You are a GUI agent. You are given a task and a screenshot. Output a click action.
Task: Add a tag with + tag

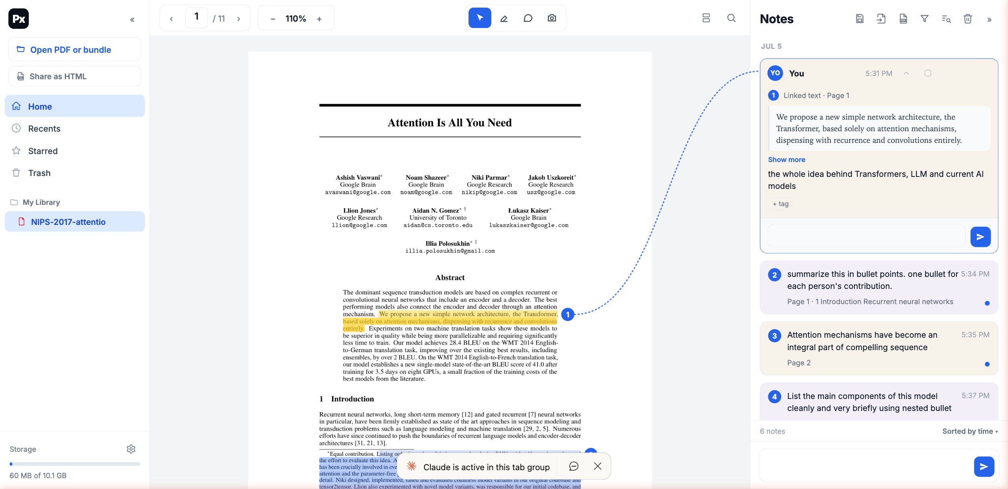[781, 204]
